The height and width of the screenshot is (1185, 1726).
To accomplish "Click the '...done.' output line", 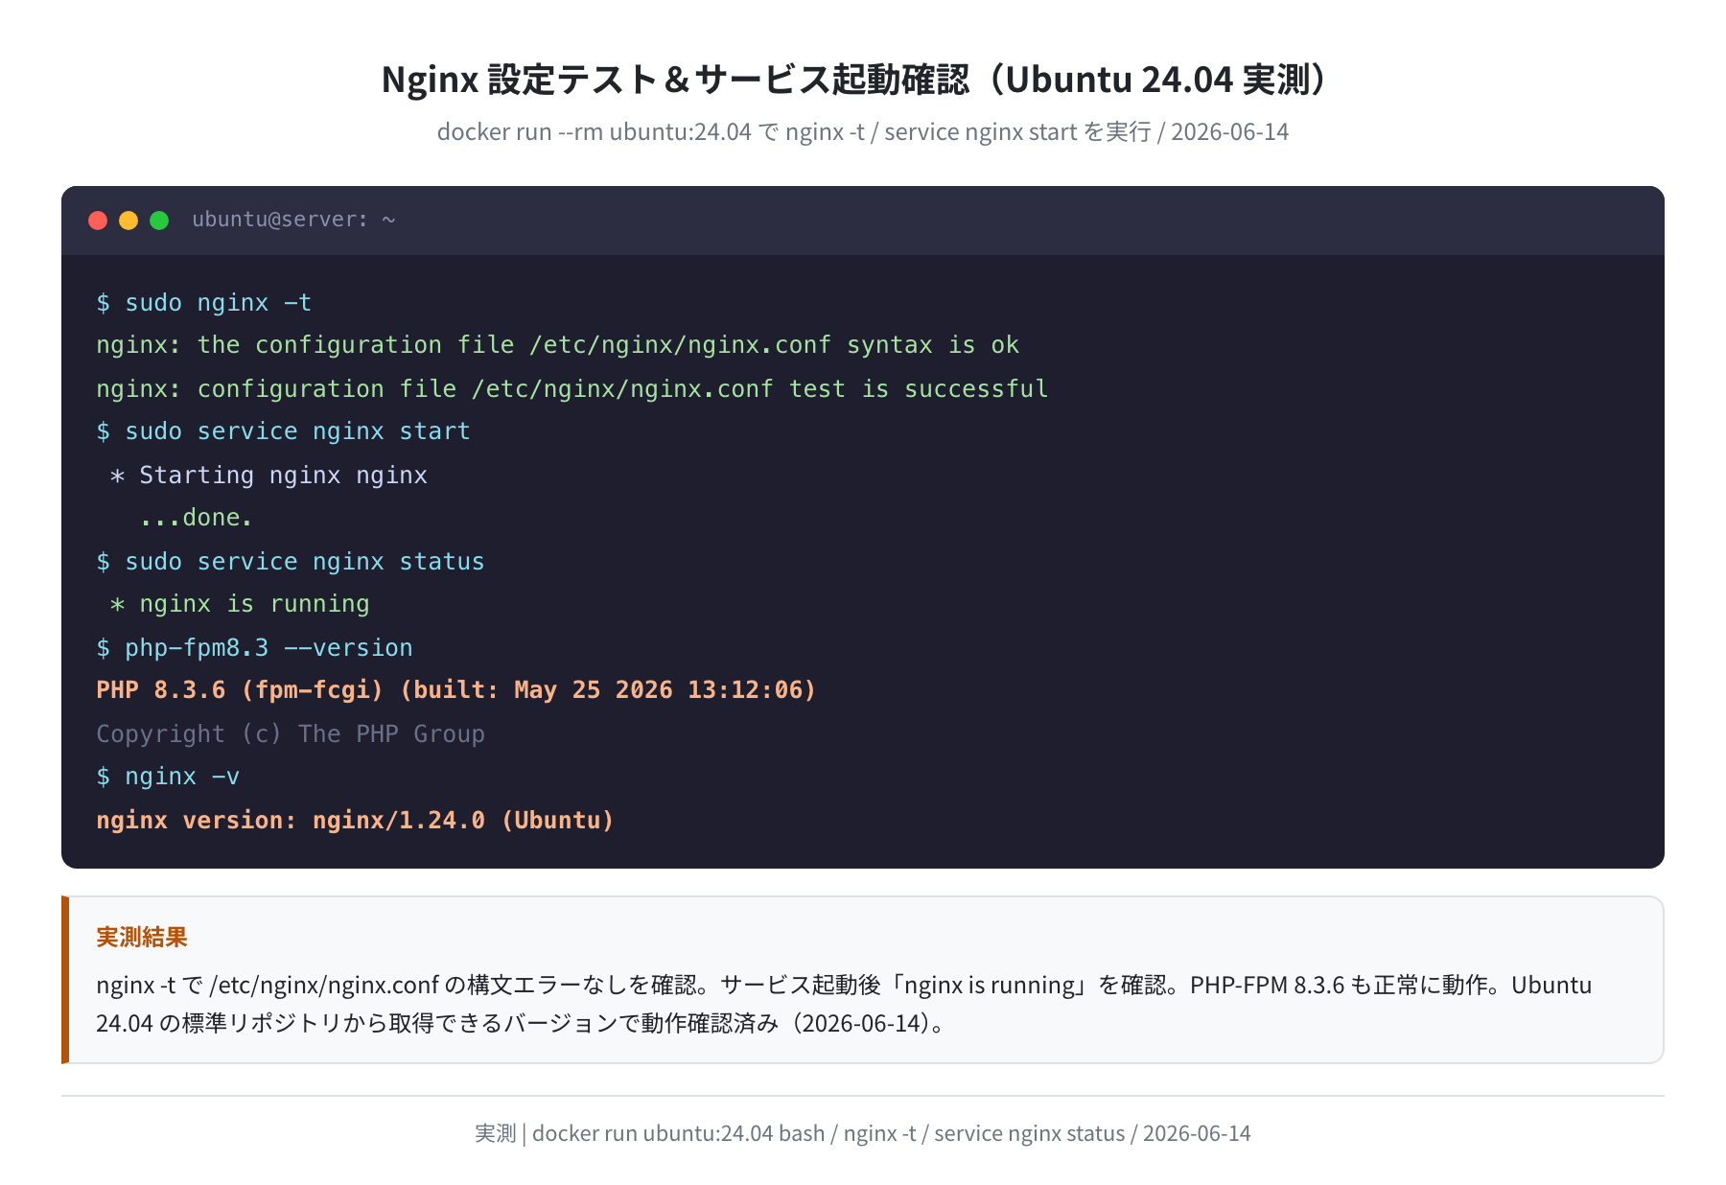I will point(196,518).
